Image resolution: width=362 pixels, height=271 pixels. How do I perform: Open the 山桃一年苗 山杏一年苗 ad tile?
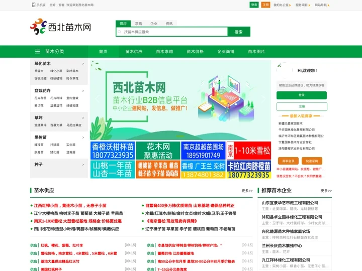(113, 170)
